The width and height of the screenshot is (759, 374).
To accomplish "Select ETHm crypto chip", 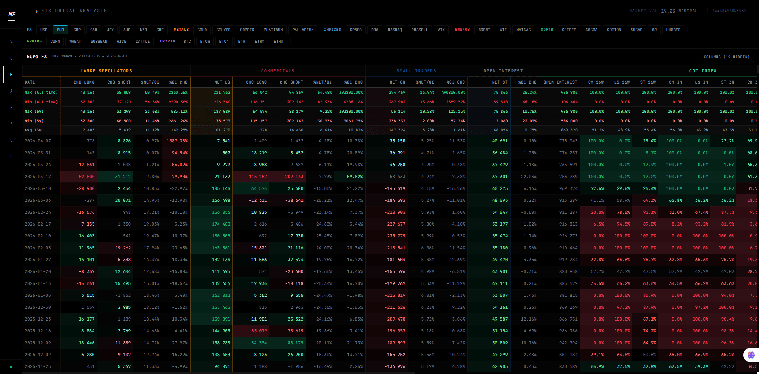I will pos(259,42).
